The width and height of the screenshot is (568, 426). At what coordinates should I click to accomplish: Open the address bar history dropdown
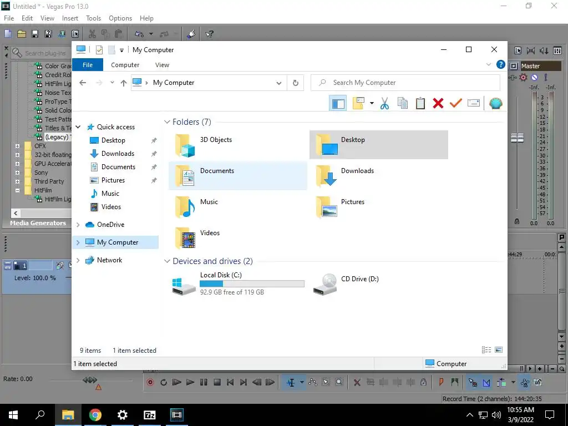click(278, 83)
